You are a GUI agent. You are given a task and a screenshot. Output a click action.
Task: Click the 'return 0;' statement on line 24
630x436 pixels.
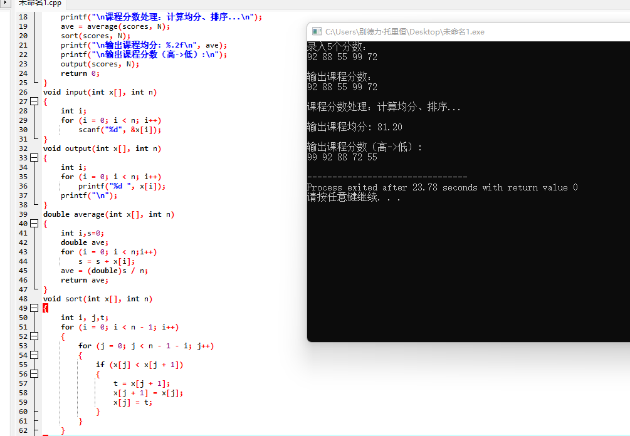(80, 73)
